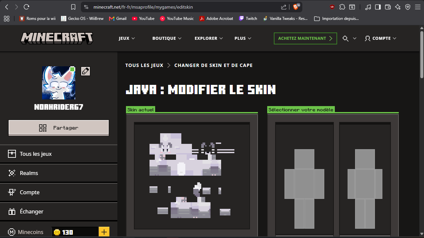The image size is (424, 238).
Task: Open the extensions puzzle icon
Action: (342, 7)
